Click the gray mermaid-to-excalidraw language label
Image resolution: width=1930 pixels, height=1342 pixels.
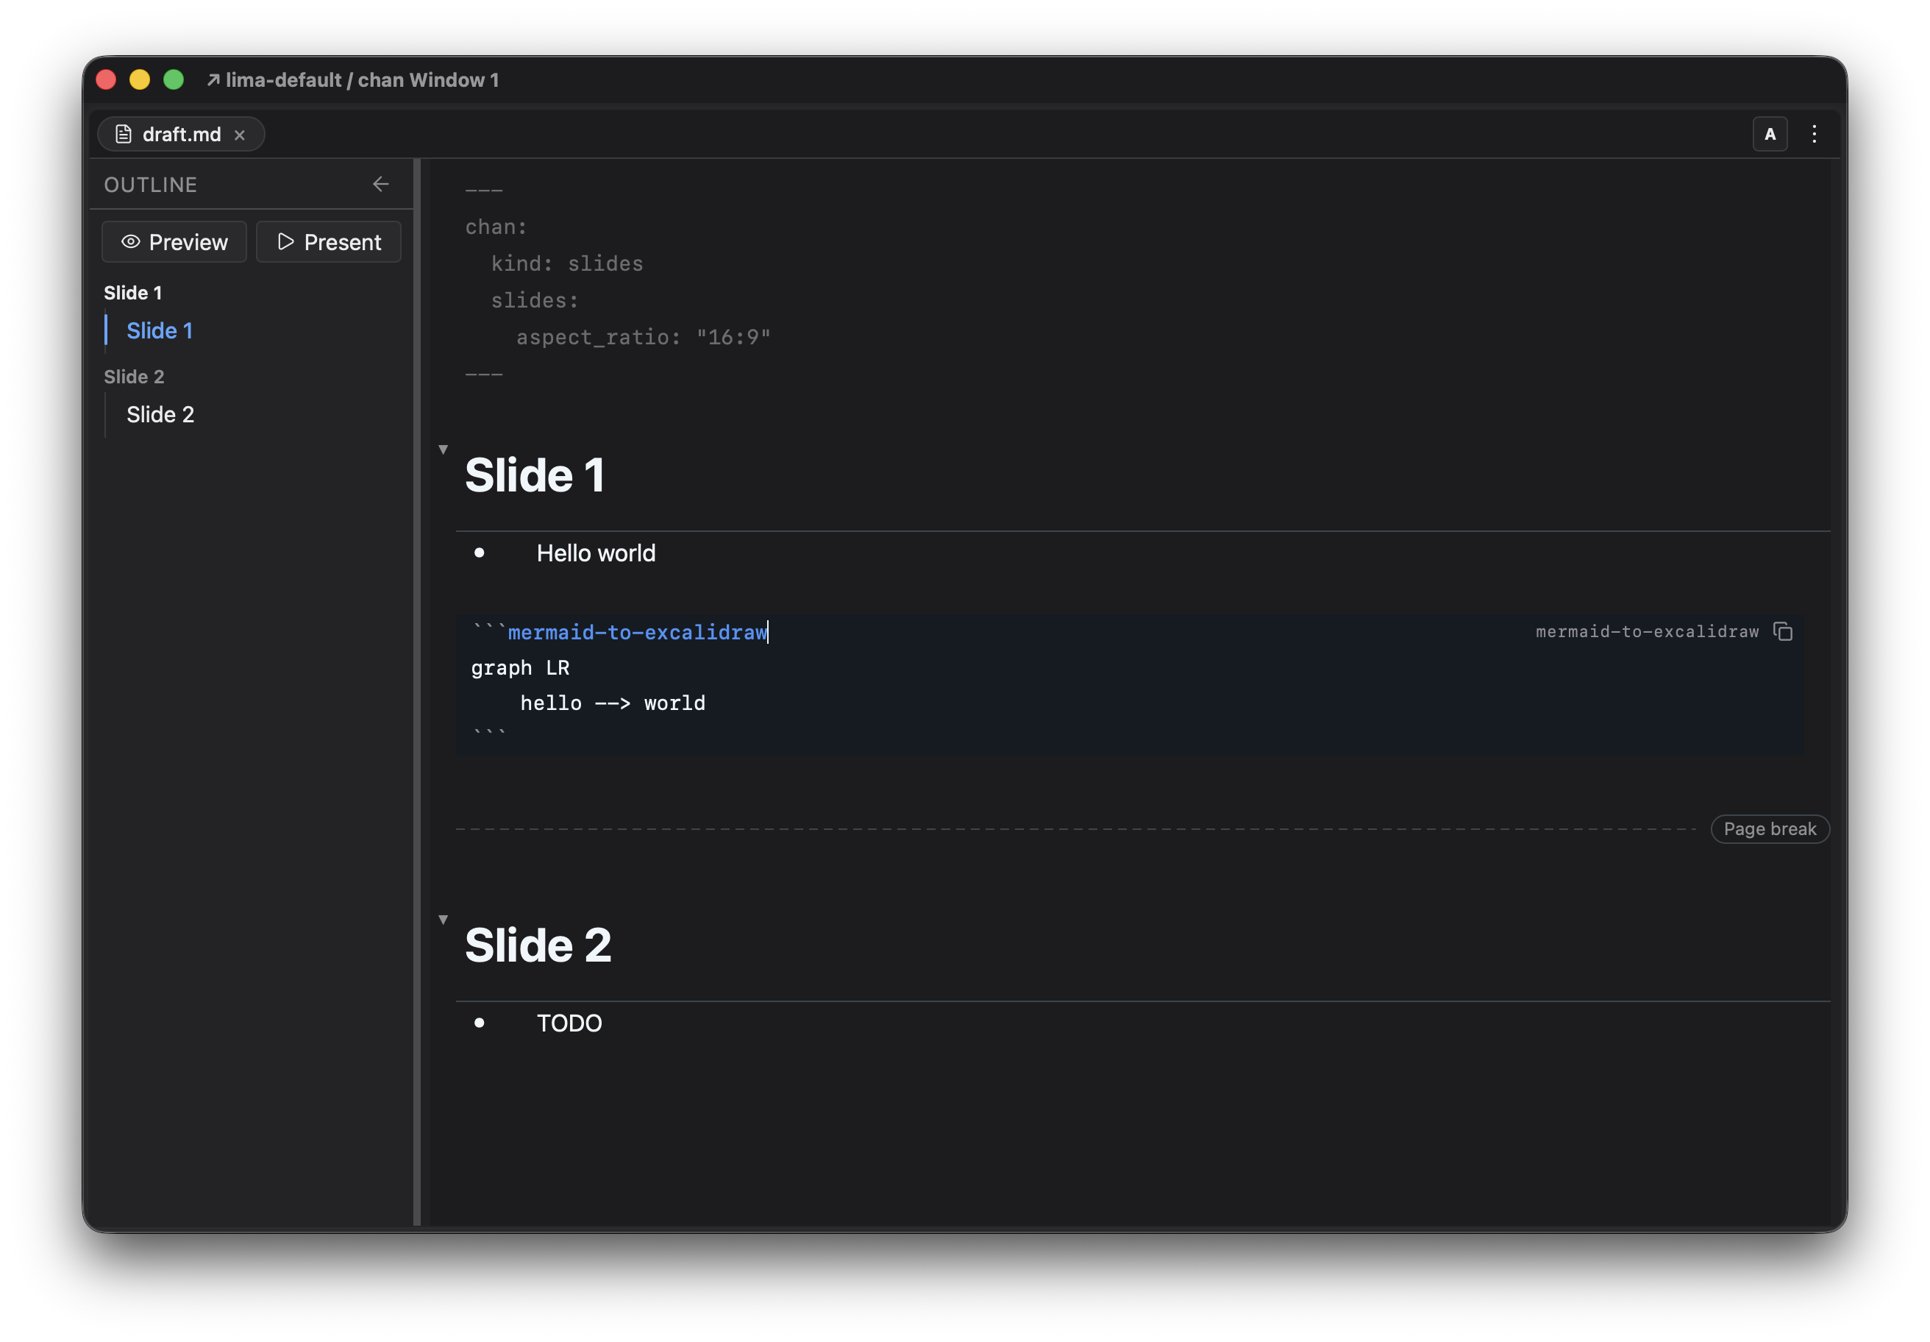coord(1647,631)
